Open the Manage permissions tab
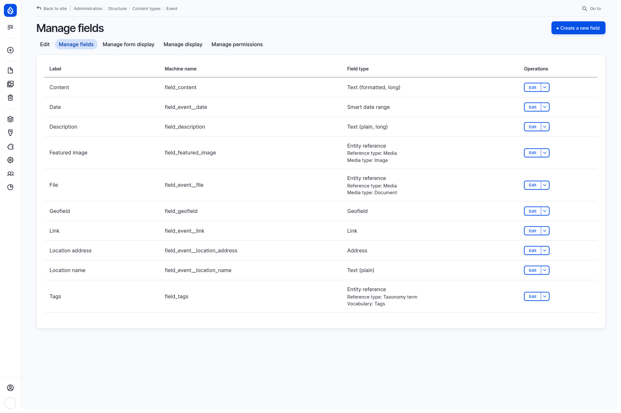 (x=237, y=44)
